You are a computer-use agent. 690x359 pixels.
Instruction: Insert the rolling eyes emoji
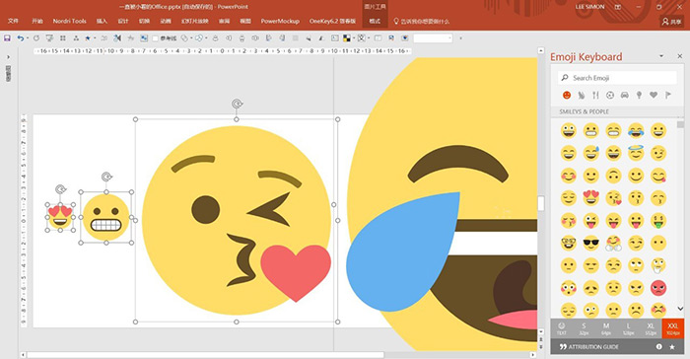tap(636, 265)
